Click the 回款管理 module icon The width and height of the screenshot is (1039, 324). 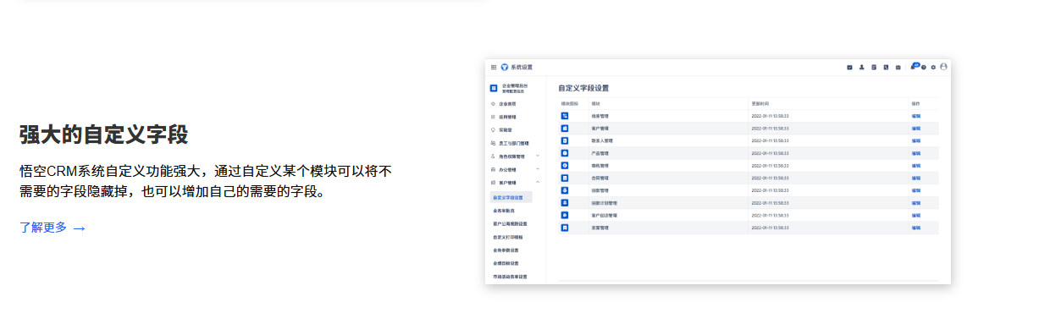[565, 190]
